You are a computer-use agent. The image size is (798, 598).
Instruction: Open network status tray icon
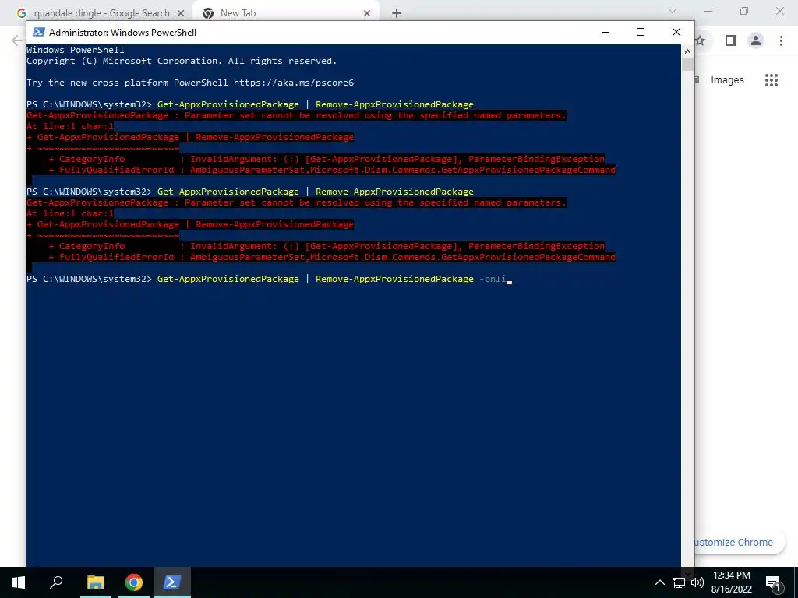[679, 582]
